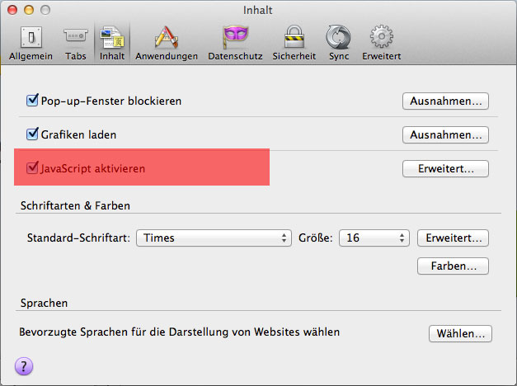517x386 pixels.
Task: Open Ausnahmen for pop-up blocking
Action: (445, 101)
